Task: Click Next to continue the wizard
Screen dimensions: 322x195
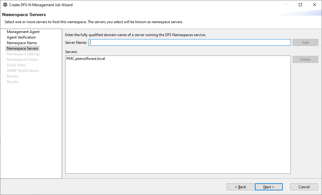Action: [x=269, y=187]
